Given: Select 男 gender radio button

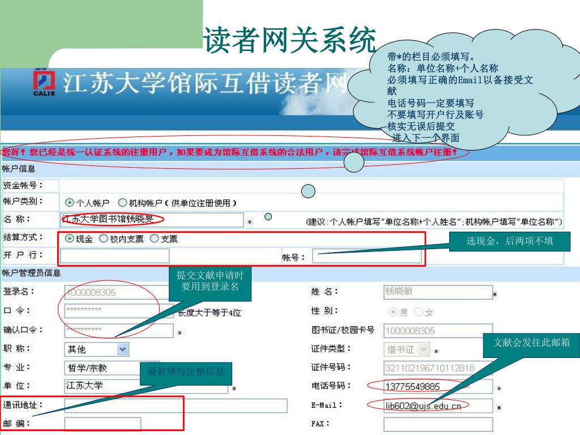Looking at the screenshot, I should [393, 312].
